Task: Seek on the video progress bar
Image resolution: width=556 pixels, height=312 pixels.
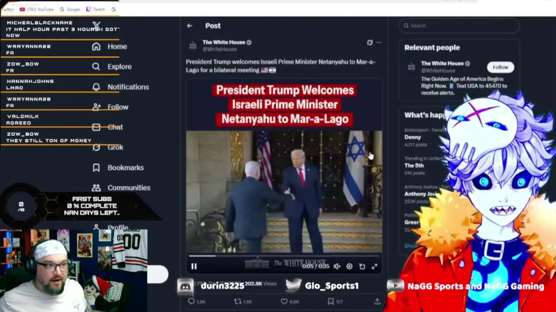Action: (x=284, y=256)
